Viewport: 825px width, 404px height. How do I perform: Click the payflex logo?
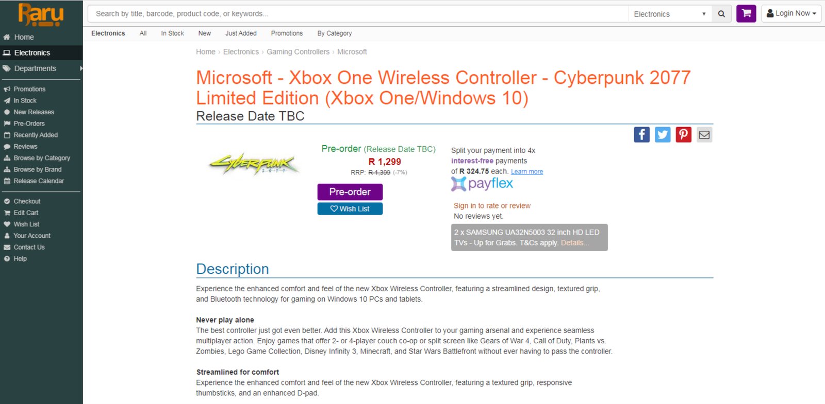(x=482, y=184)
